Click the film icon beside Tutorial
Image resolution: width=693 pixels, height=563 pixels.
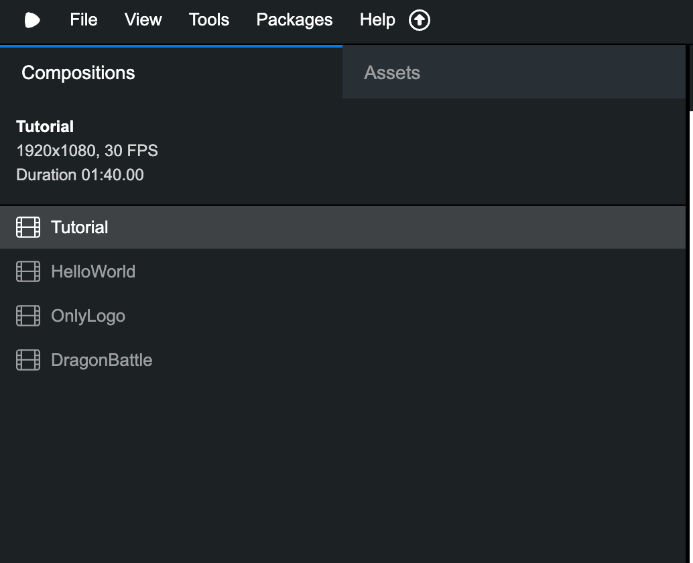[28, 227]
